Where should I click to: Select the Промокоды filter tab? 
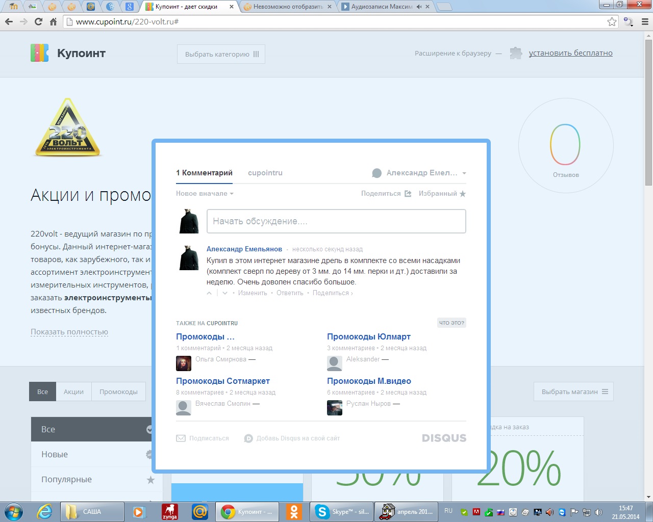[118, 391]
